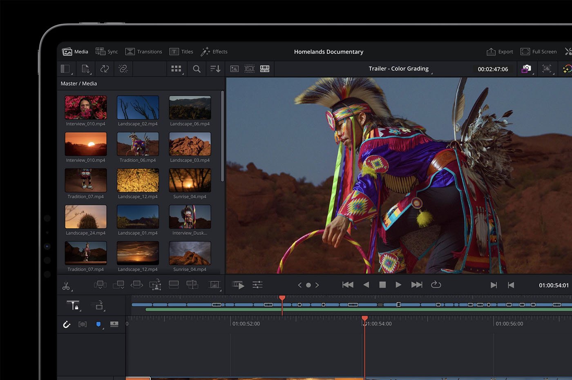Play the timeline forward
The image size is (572, 380).
[x=398, y=285]
